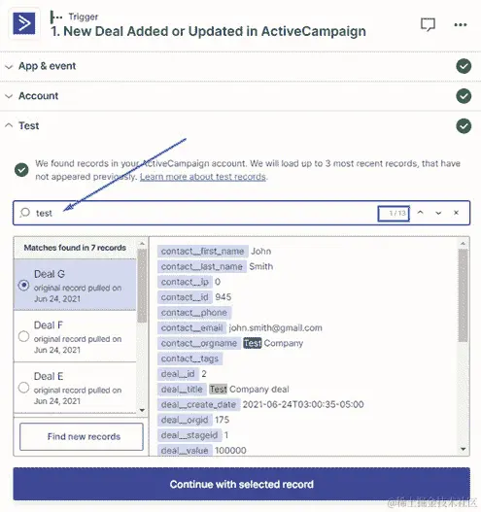The width and height of the screenshot is (481, 512).
Task: Click into the test search input field
Action: pyautogui.click(x=202, y=213)
